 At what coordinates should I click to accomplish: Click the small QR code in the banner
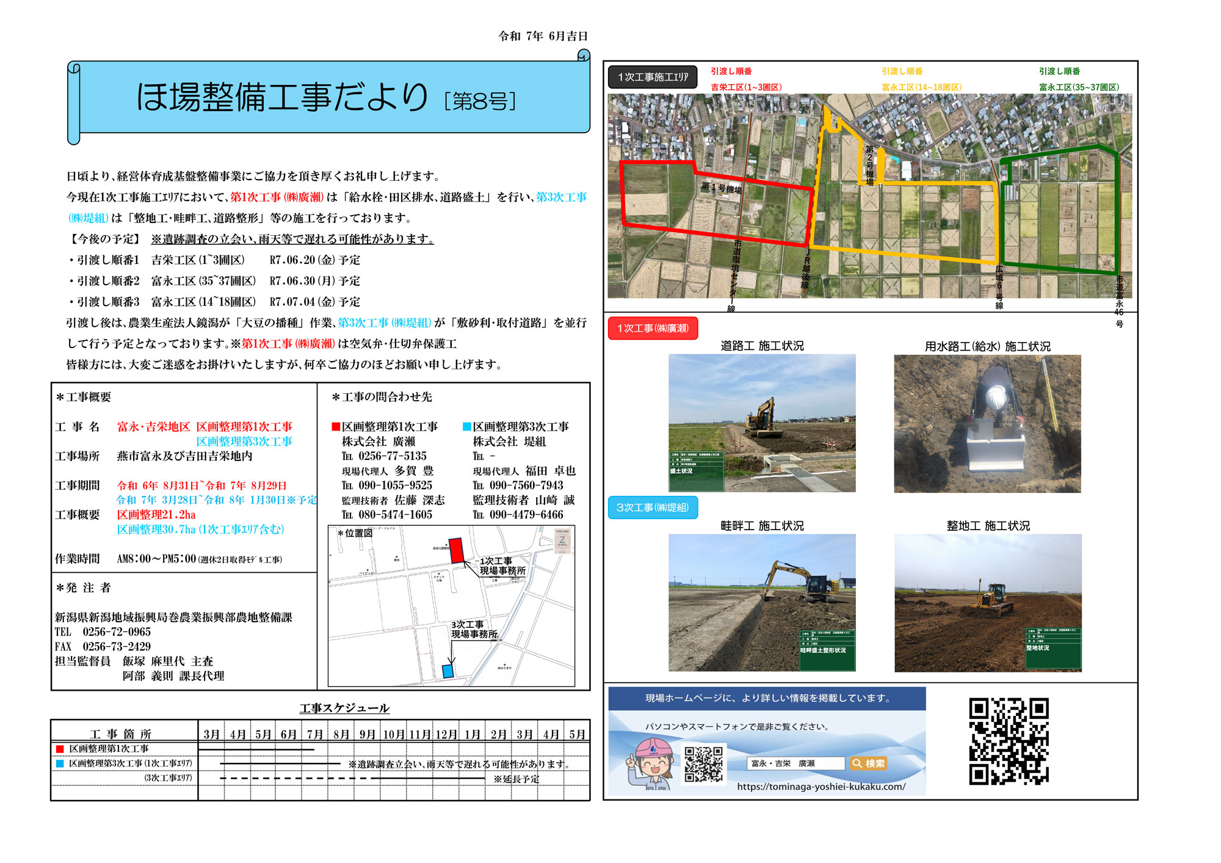point(703,763)
